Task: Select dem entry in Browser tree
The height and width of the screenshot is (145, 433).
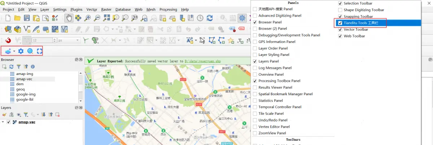Action: pos(20,84)
